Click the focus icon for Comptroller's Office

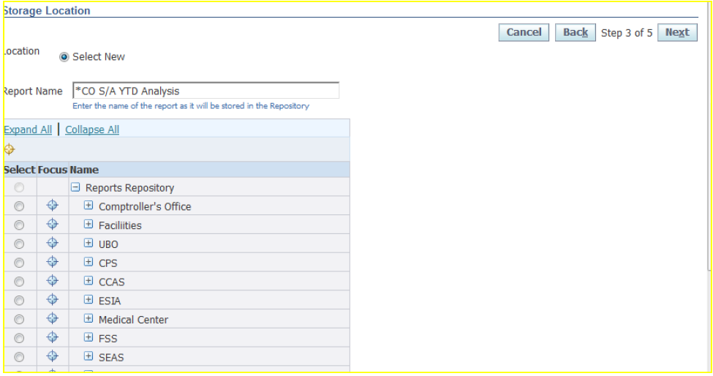[x=53, y=206]
